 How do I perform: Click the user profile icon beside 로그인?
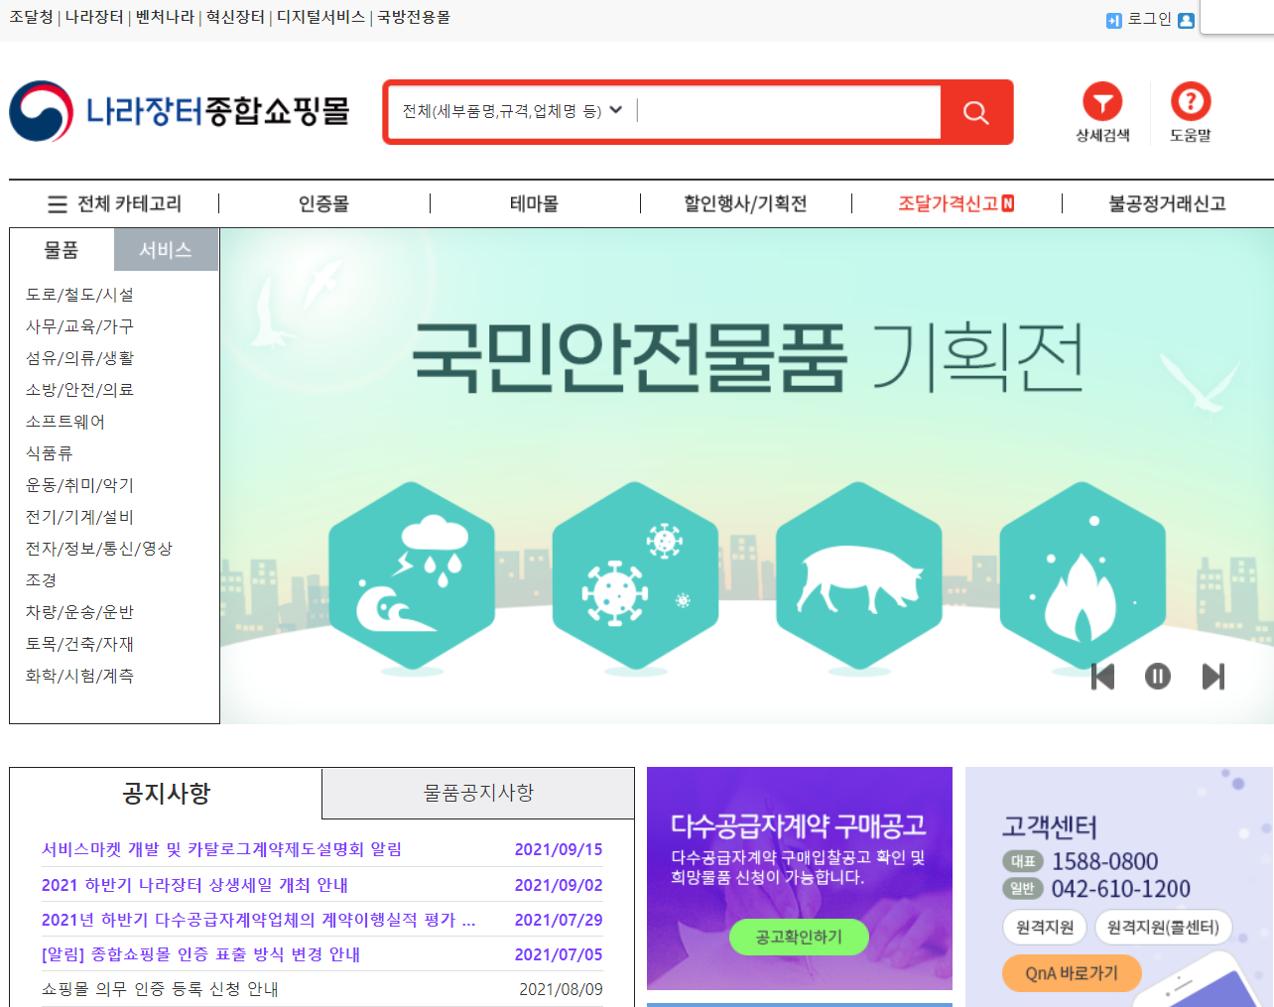1186,20
